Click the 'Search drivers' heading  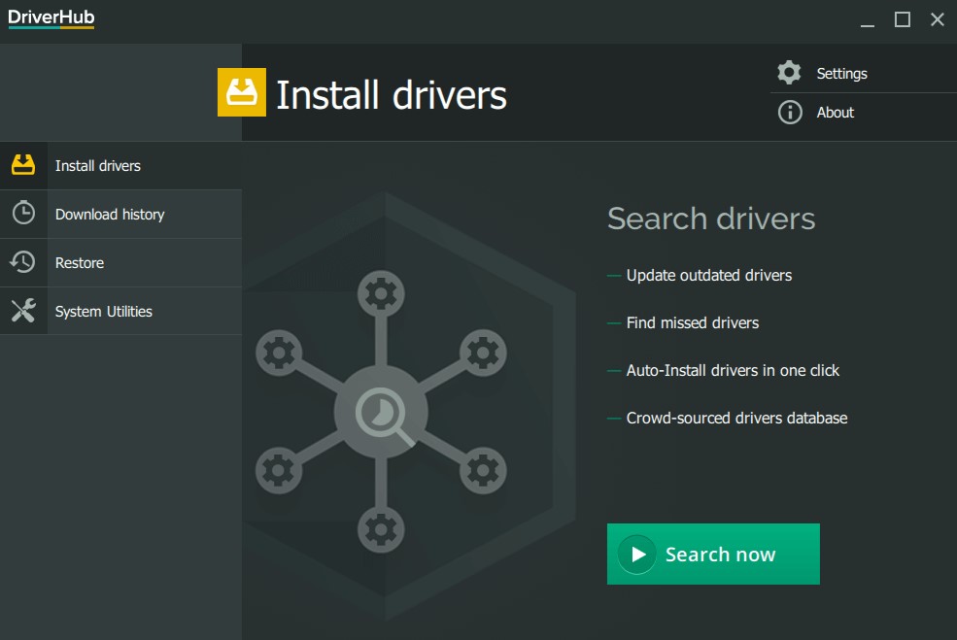point(711,219)
